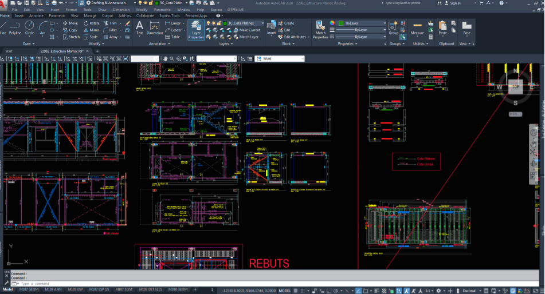
Task: Click the Stretch tool
Action: (71, 37)
